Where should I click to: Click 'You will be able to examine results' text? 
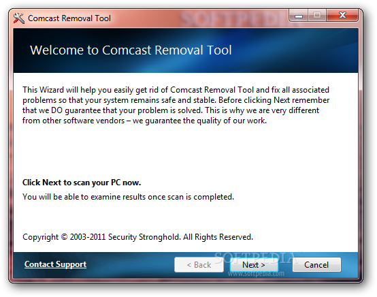(x=128, y=197)
